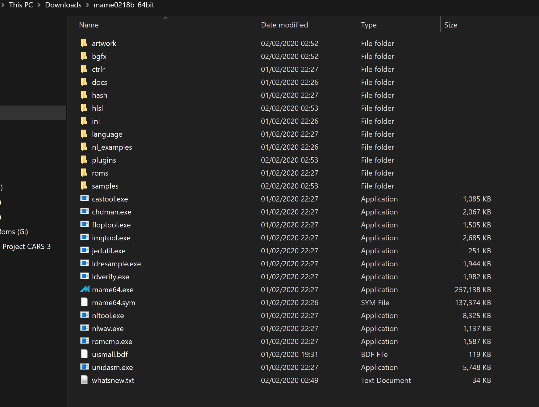Click the 01/02/2020 19:31 date cell
The image size is (539, 407).
[289, 355]
